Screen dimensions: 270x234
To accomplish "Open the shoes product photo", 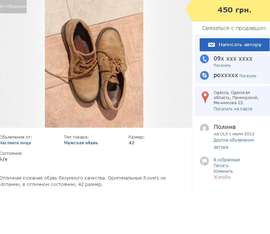I will pos(94,64).
